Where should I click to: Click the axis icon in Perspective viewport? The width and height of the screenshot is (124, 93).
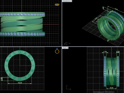[x=67, y=44]
